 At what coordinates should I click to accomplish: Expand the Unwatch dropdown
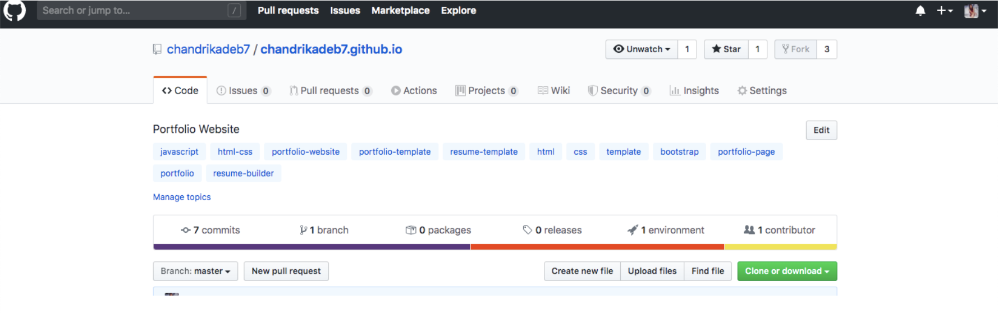(x=642, y=49)
